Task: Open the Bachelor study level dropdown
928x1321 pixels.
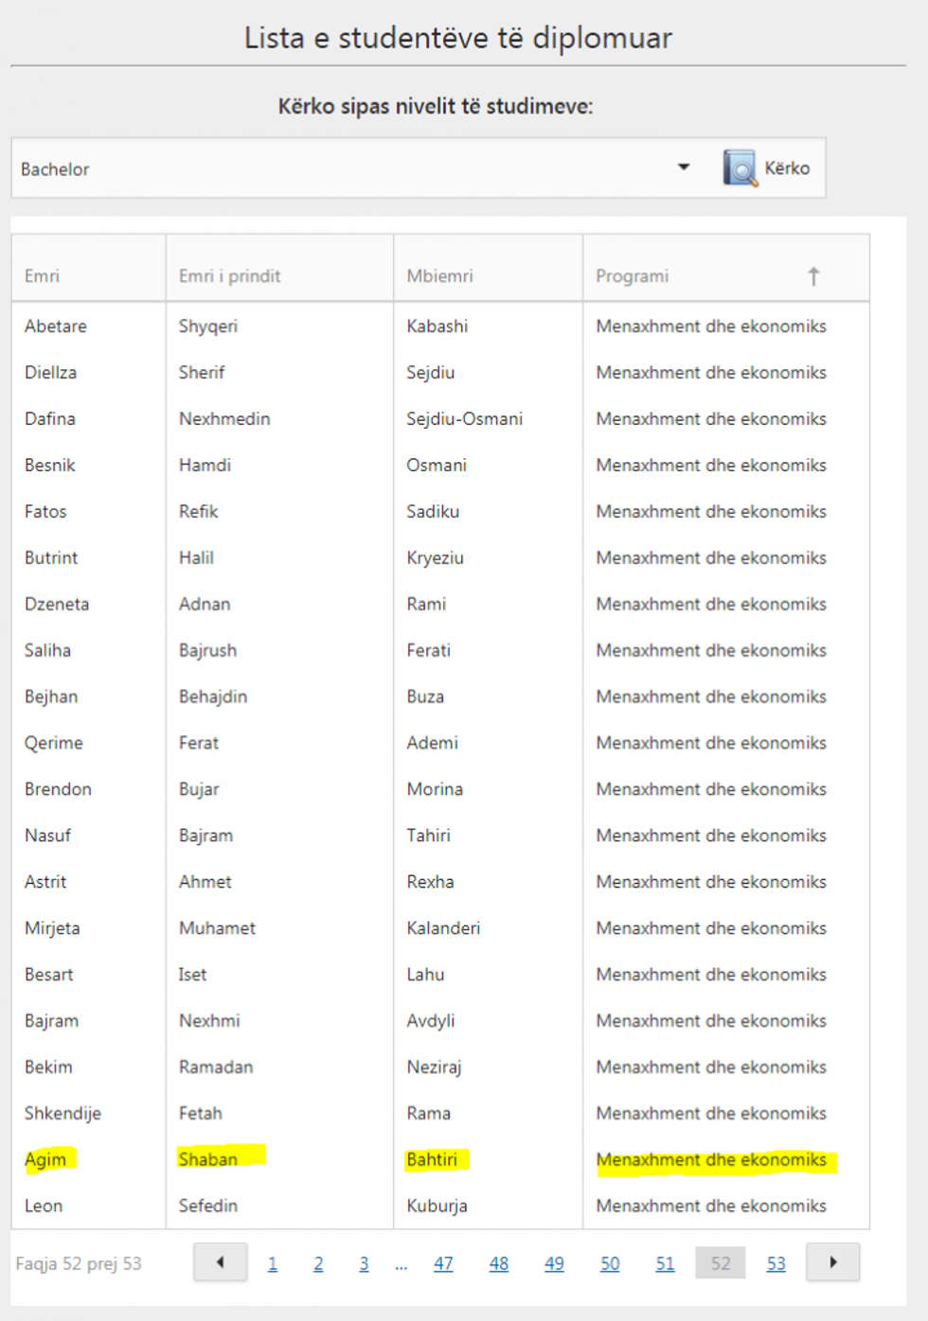Action: tap(350, 169)
